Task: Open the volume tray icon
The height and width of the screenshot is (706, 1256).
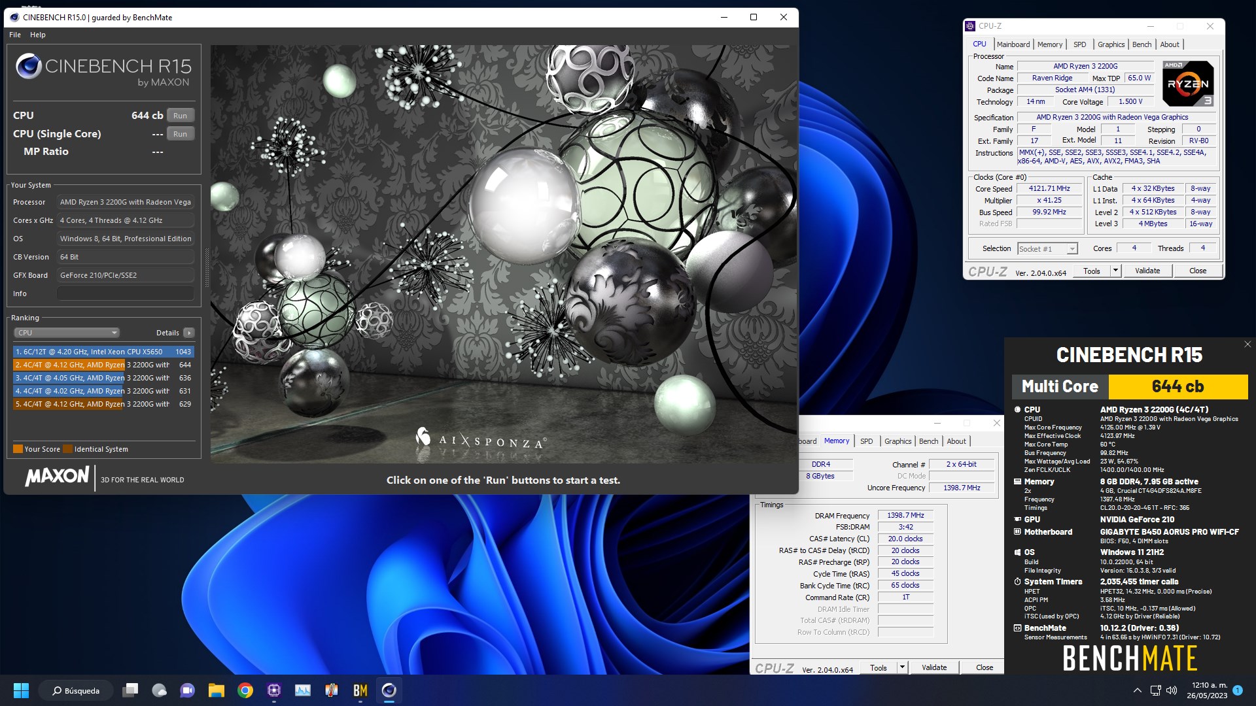Action: pos(1172,690)
